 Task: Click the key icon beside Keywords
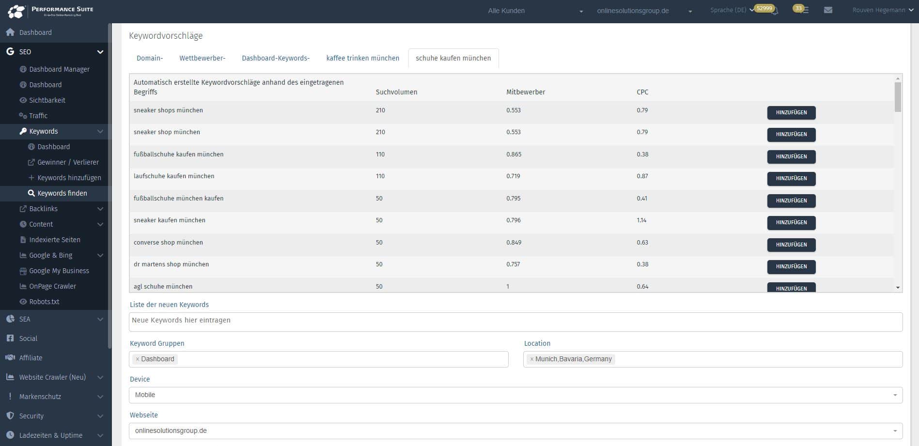[23, 131]
